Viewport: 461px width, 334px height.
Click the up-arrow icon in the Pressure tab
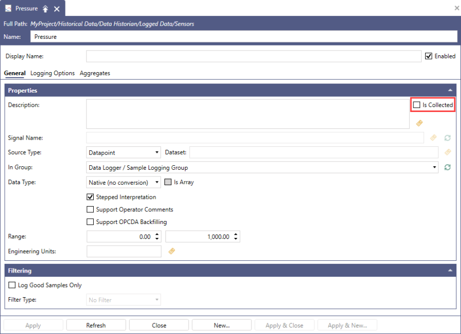coord(45,8)
